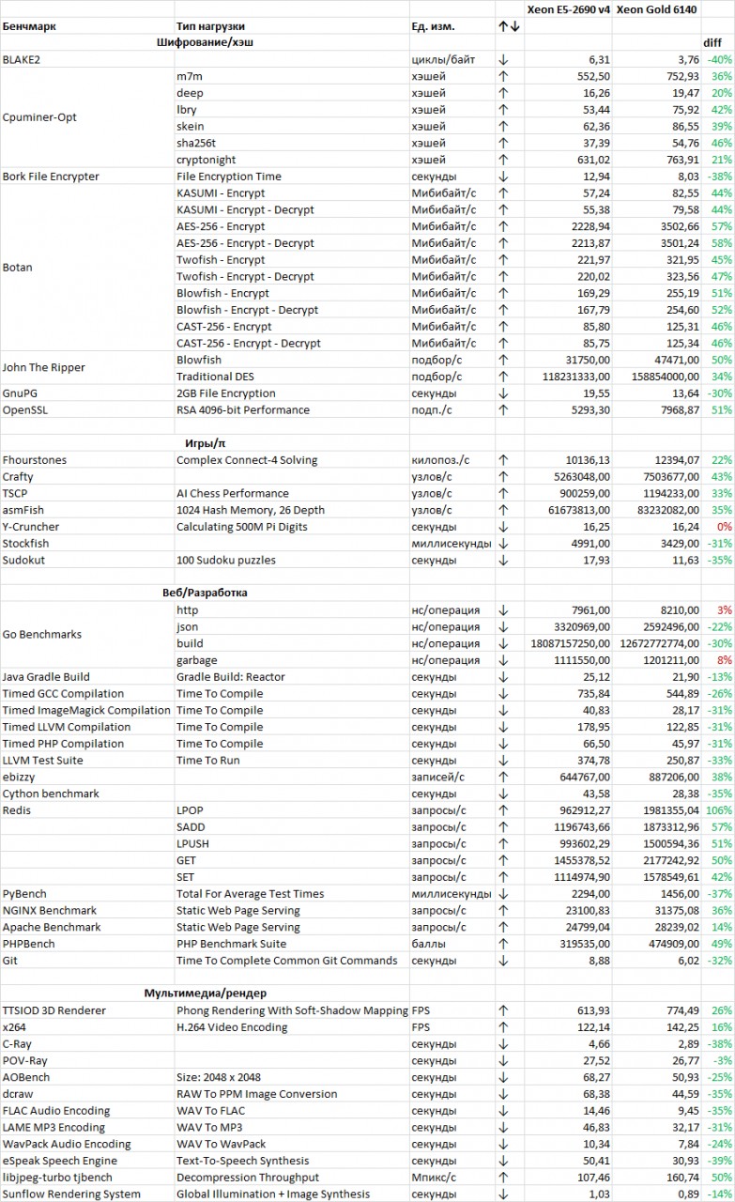The height and width of the screenshot is (1202, 735).
Task: Click the up arrow in the ebizzy row
Action: pyautogui.click(x=503, y=777)
